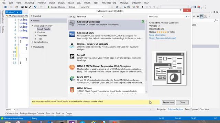Click the No errors in solution status icon
Screen dimensions: 220x123
coord(2,118)
